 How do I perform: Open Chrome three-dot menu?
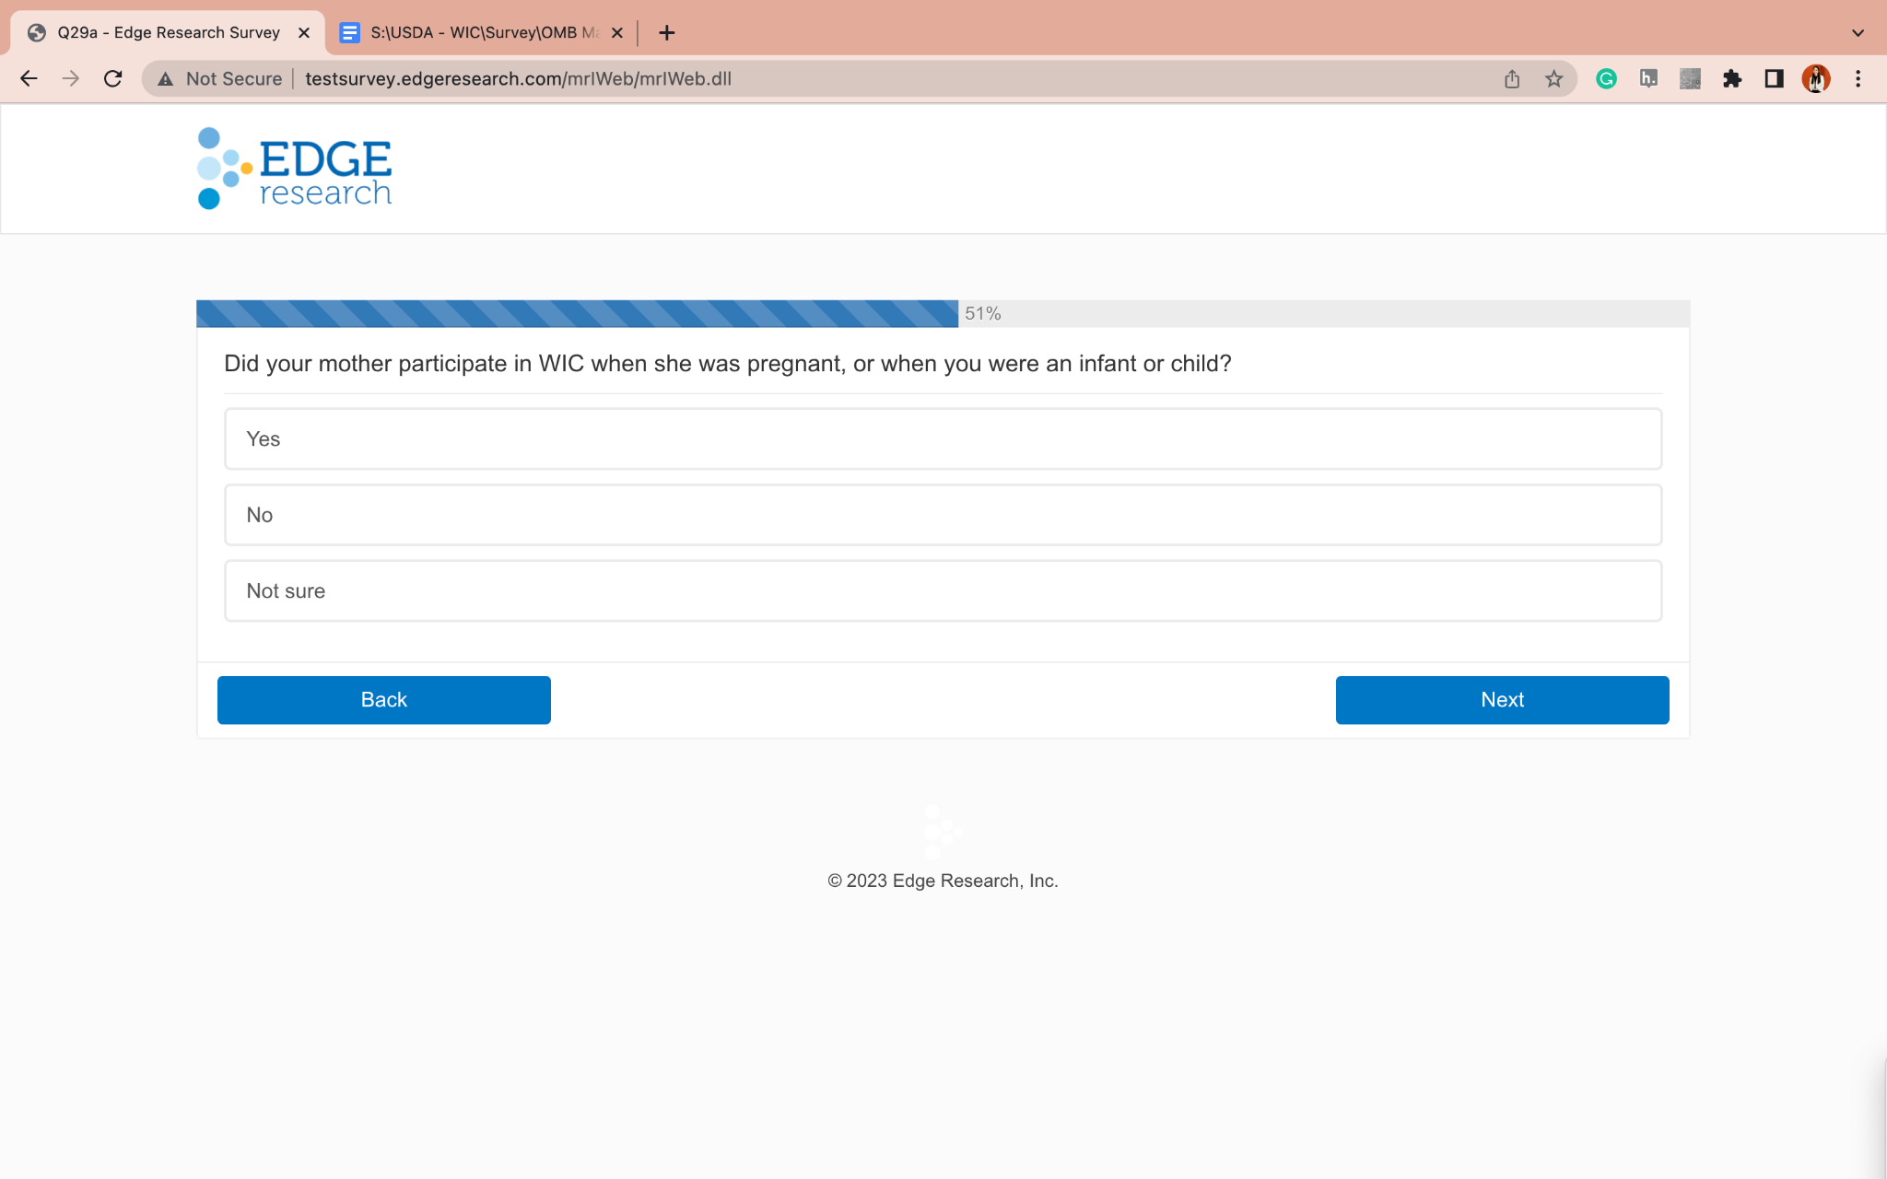(x=1858, y=79)
